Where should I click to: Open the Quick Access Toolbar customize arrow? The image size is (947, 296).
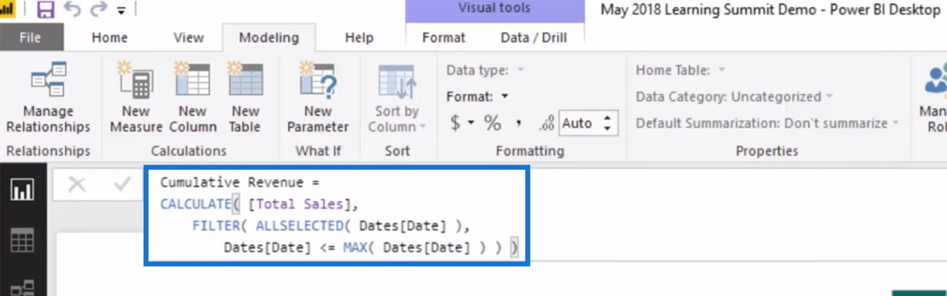(x=121, y=10)
